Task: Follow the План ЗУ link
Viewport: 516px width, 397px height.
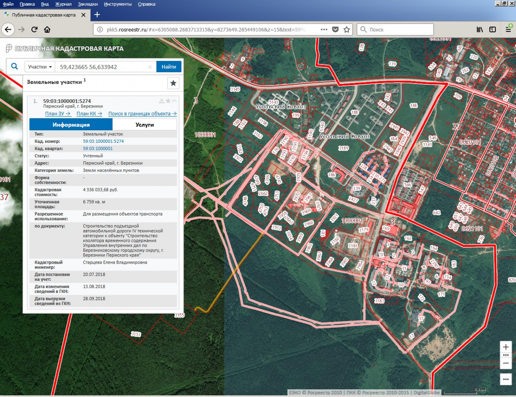Action: point(58,114)
